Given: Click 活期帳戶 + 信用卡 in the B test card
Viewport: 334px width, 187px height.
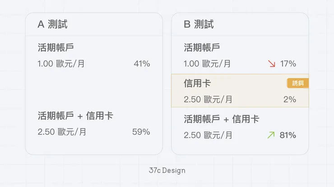Looking at the screenshot, I should [x=222, y=119].
